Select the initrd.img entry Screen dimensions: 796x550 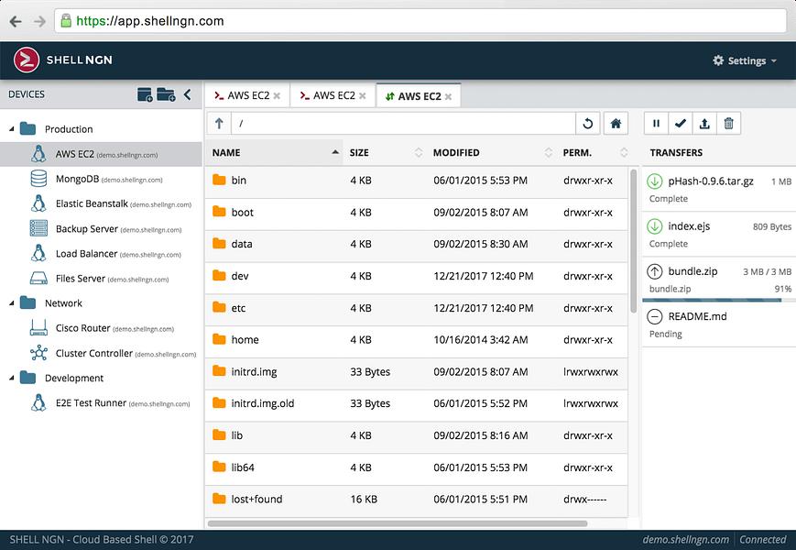point(417,372)
